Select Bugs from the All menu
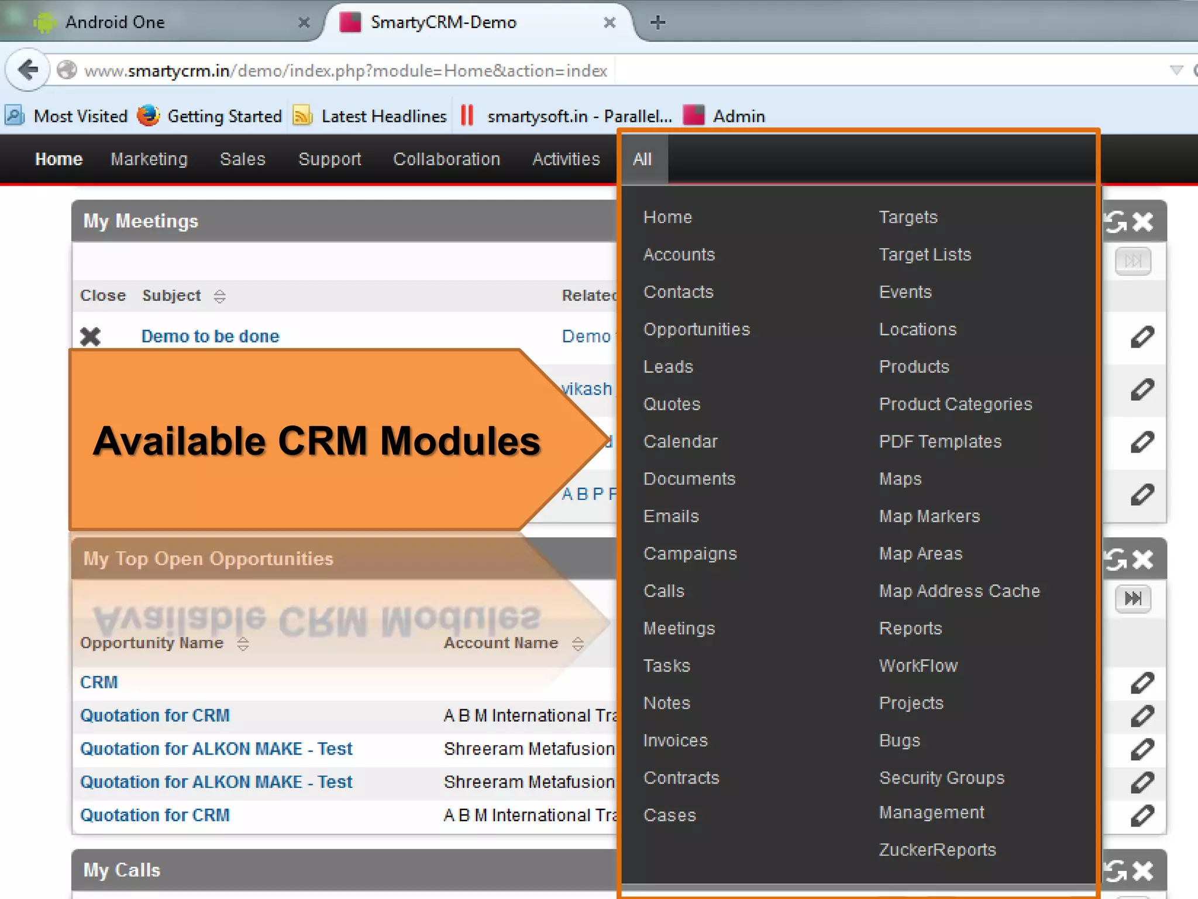 (x=900, y=740)
